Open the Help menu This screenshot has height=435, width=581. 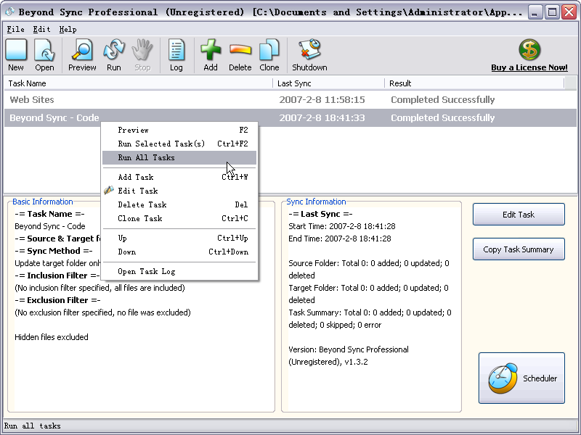[x=68, y=29]
